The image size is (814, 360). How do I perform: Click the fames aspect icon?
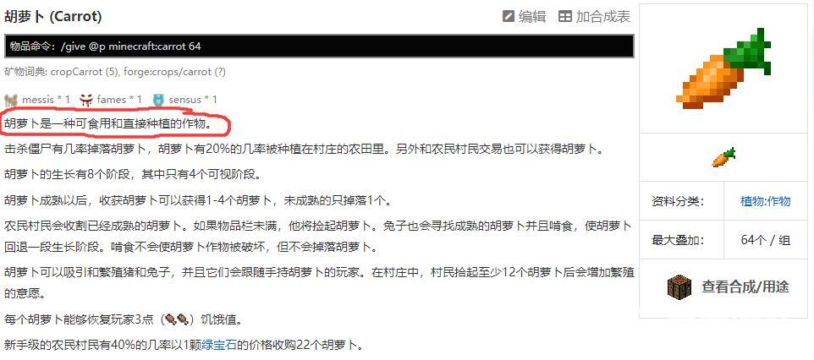click(x=86, y=99)
